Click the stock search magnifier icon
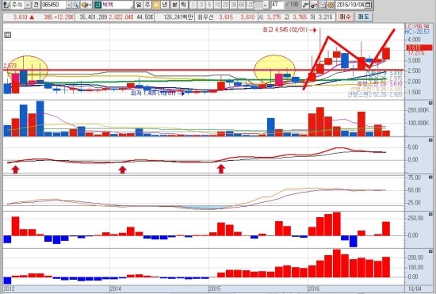Viewport: 436px width, 294px height. pos(75,5)
